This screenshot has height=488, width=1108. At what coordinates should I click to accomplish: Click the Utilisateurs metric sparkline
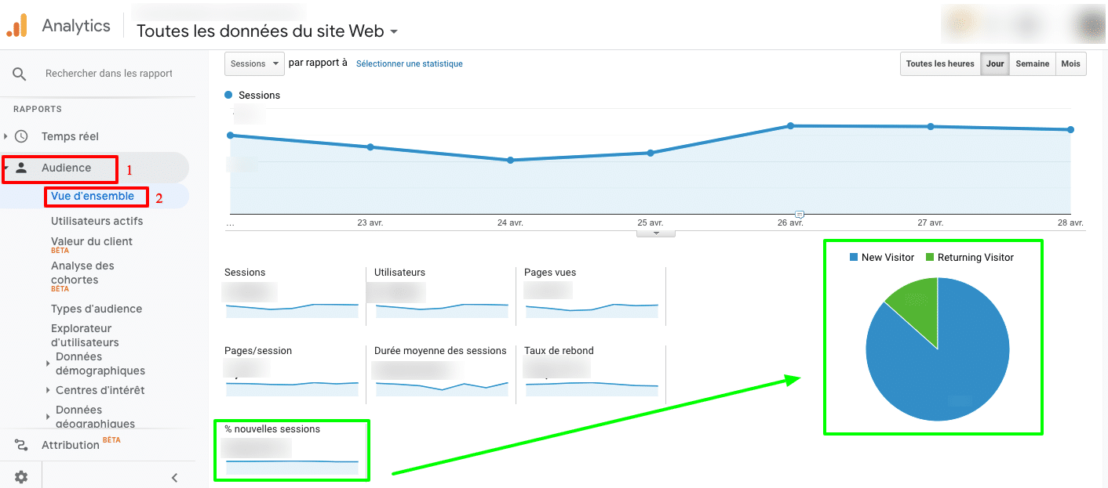pyautogui.click(x=442, y=310)
